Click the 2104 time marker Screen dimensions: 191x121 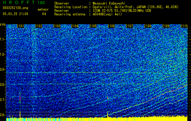tap(75, 26)
